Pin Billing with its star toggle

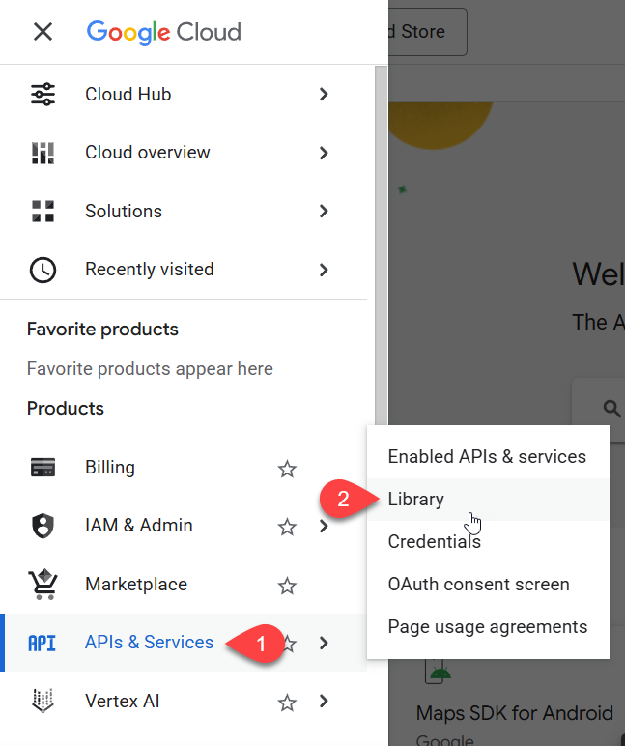[x=287, y=469]
